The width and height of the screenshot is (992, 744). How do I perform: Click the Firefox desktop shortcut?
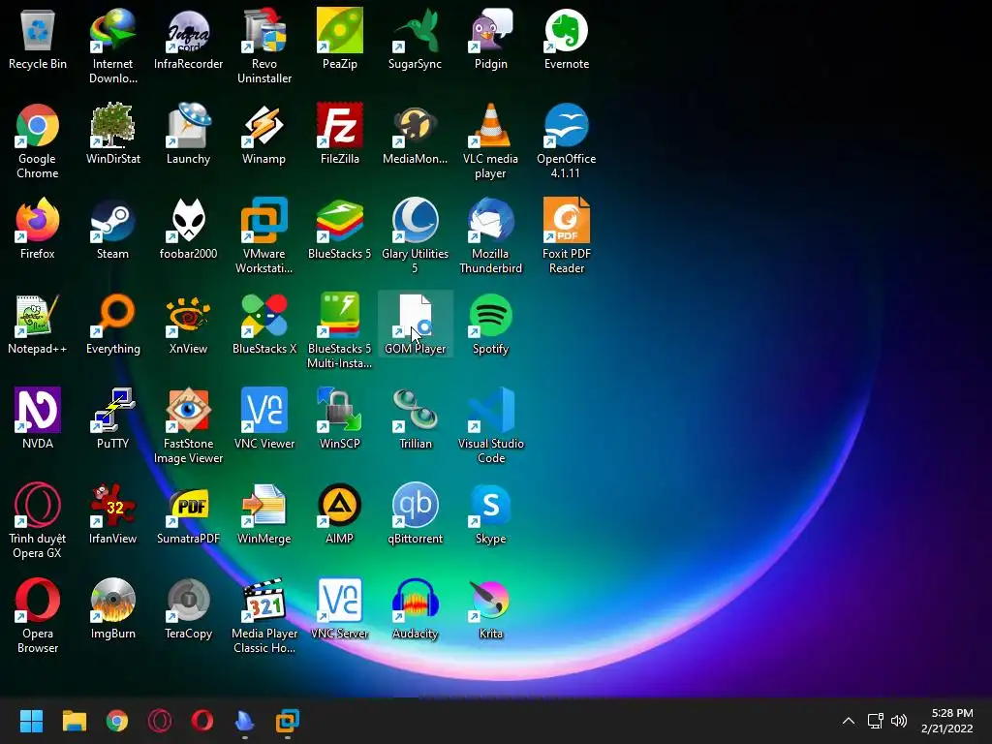point(38,220)
